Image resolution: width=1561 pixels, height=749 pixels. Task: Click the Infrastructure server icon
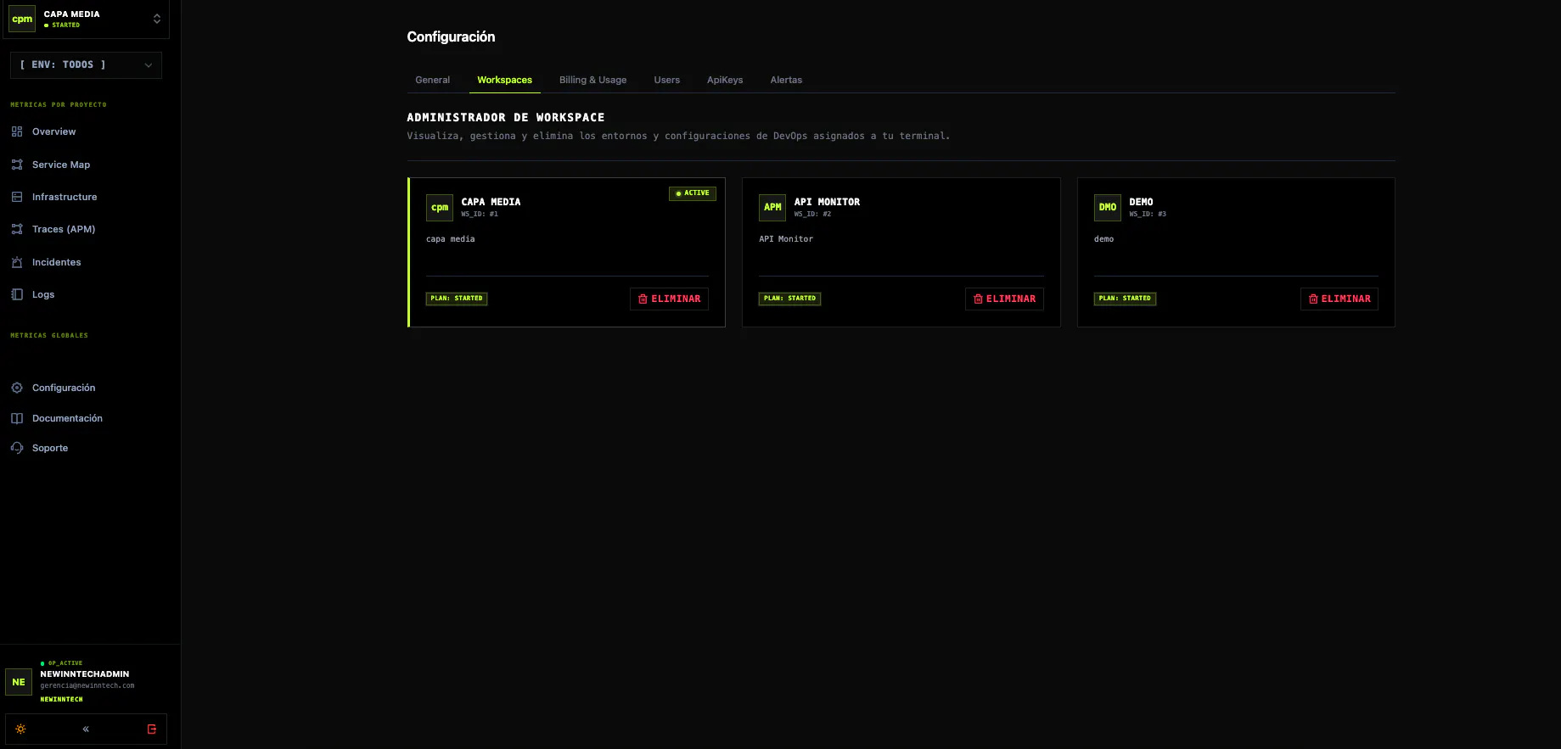point(17,197)
